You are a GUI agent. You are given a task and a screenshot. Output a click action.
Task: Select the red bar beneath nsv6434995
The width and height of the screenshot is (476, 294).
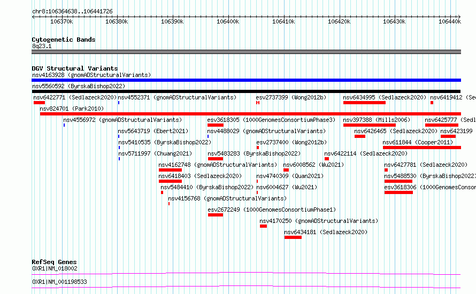[x=364, y=103]
